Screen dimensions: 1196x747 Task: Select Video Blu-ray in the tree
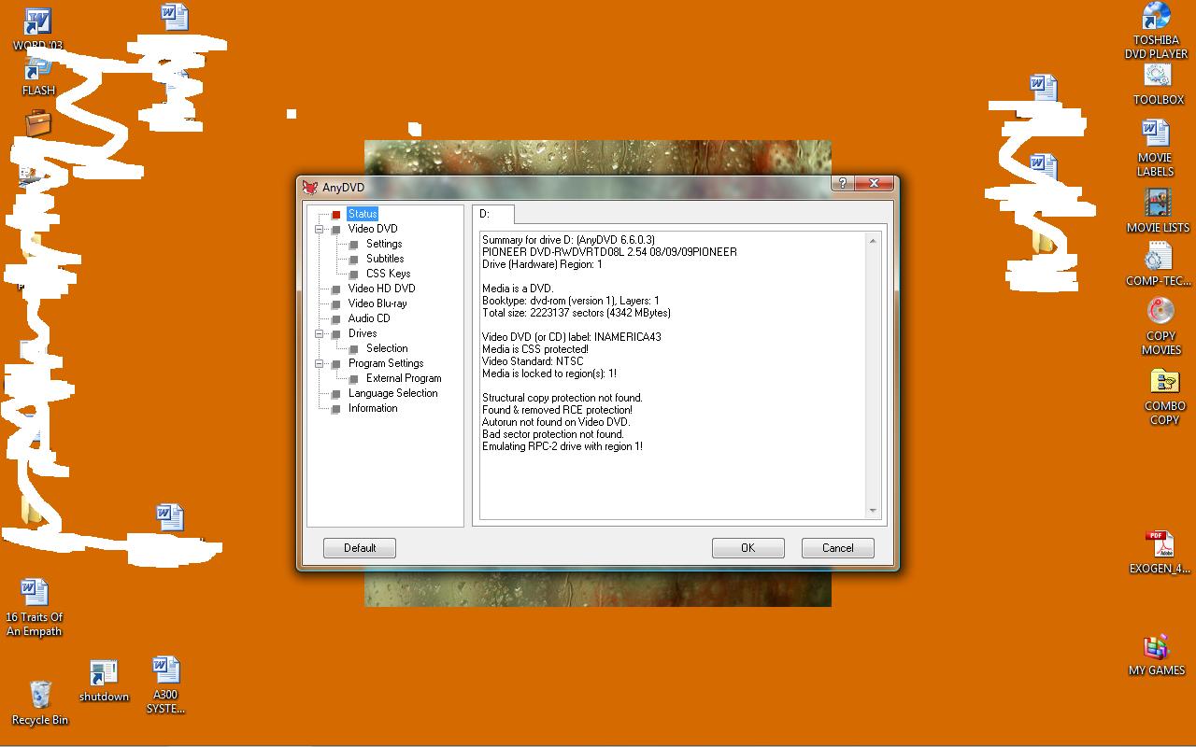click(x=377, y=303)
